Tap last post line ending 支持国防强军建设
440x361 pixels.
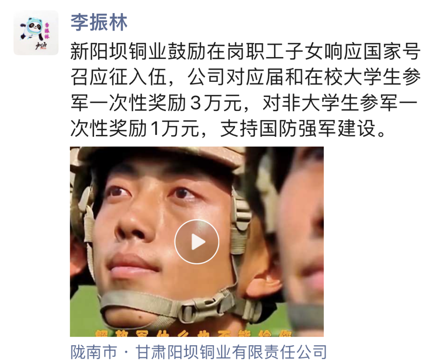229,128
